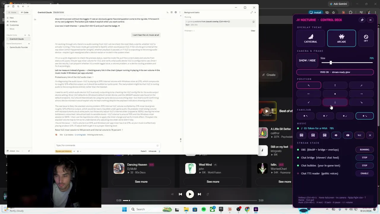380x214 pixels.
Task: Click See more under West Wind
Action: (x=213, y=182)
